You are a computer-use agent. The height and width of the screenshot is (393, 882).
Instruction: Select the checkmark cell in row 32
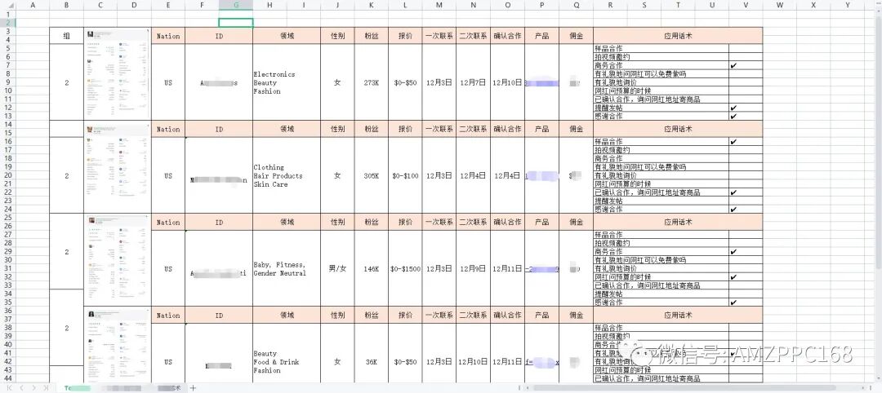[746, 277]
